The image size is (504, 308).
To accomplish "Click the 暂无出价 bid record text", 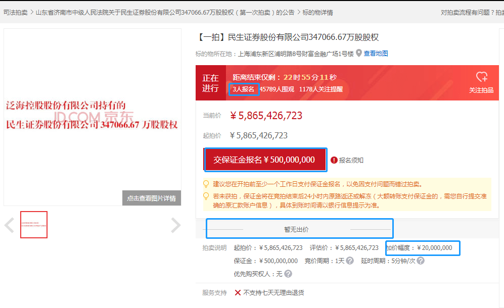I will click(296, 229).
